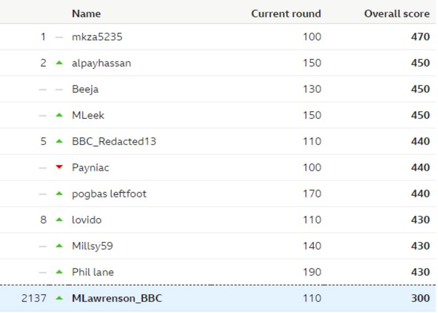Click the rank number 2137
Viewport: 438px width, 313px height.
(x=34, y=298)
